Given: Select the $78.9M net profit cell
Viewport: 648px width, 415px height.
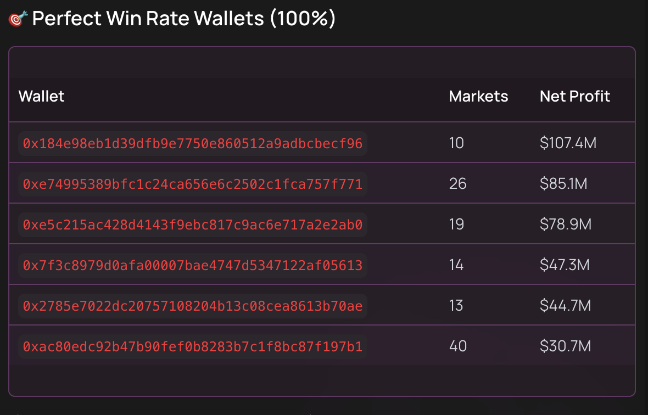Looking at the screenshot, I should point(566,225).
